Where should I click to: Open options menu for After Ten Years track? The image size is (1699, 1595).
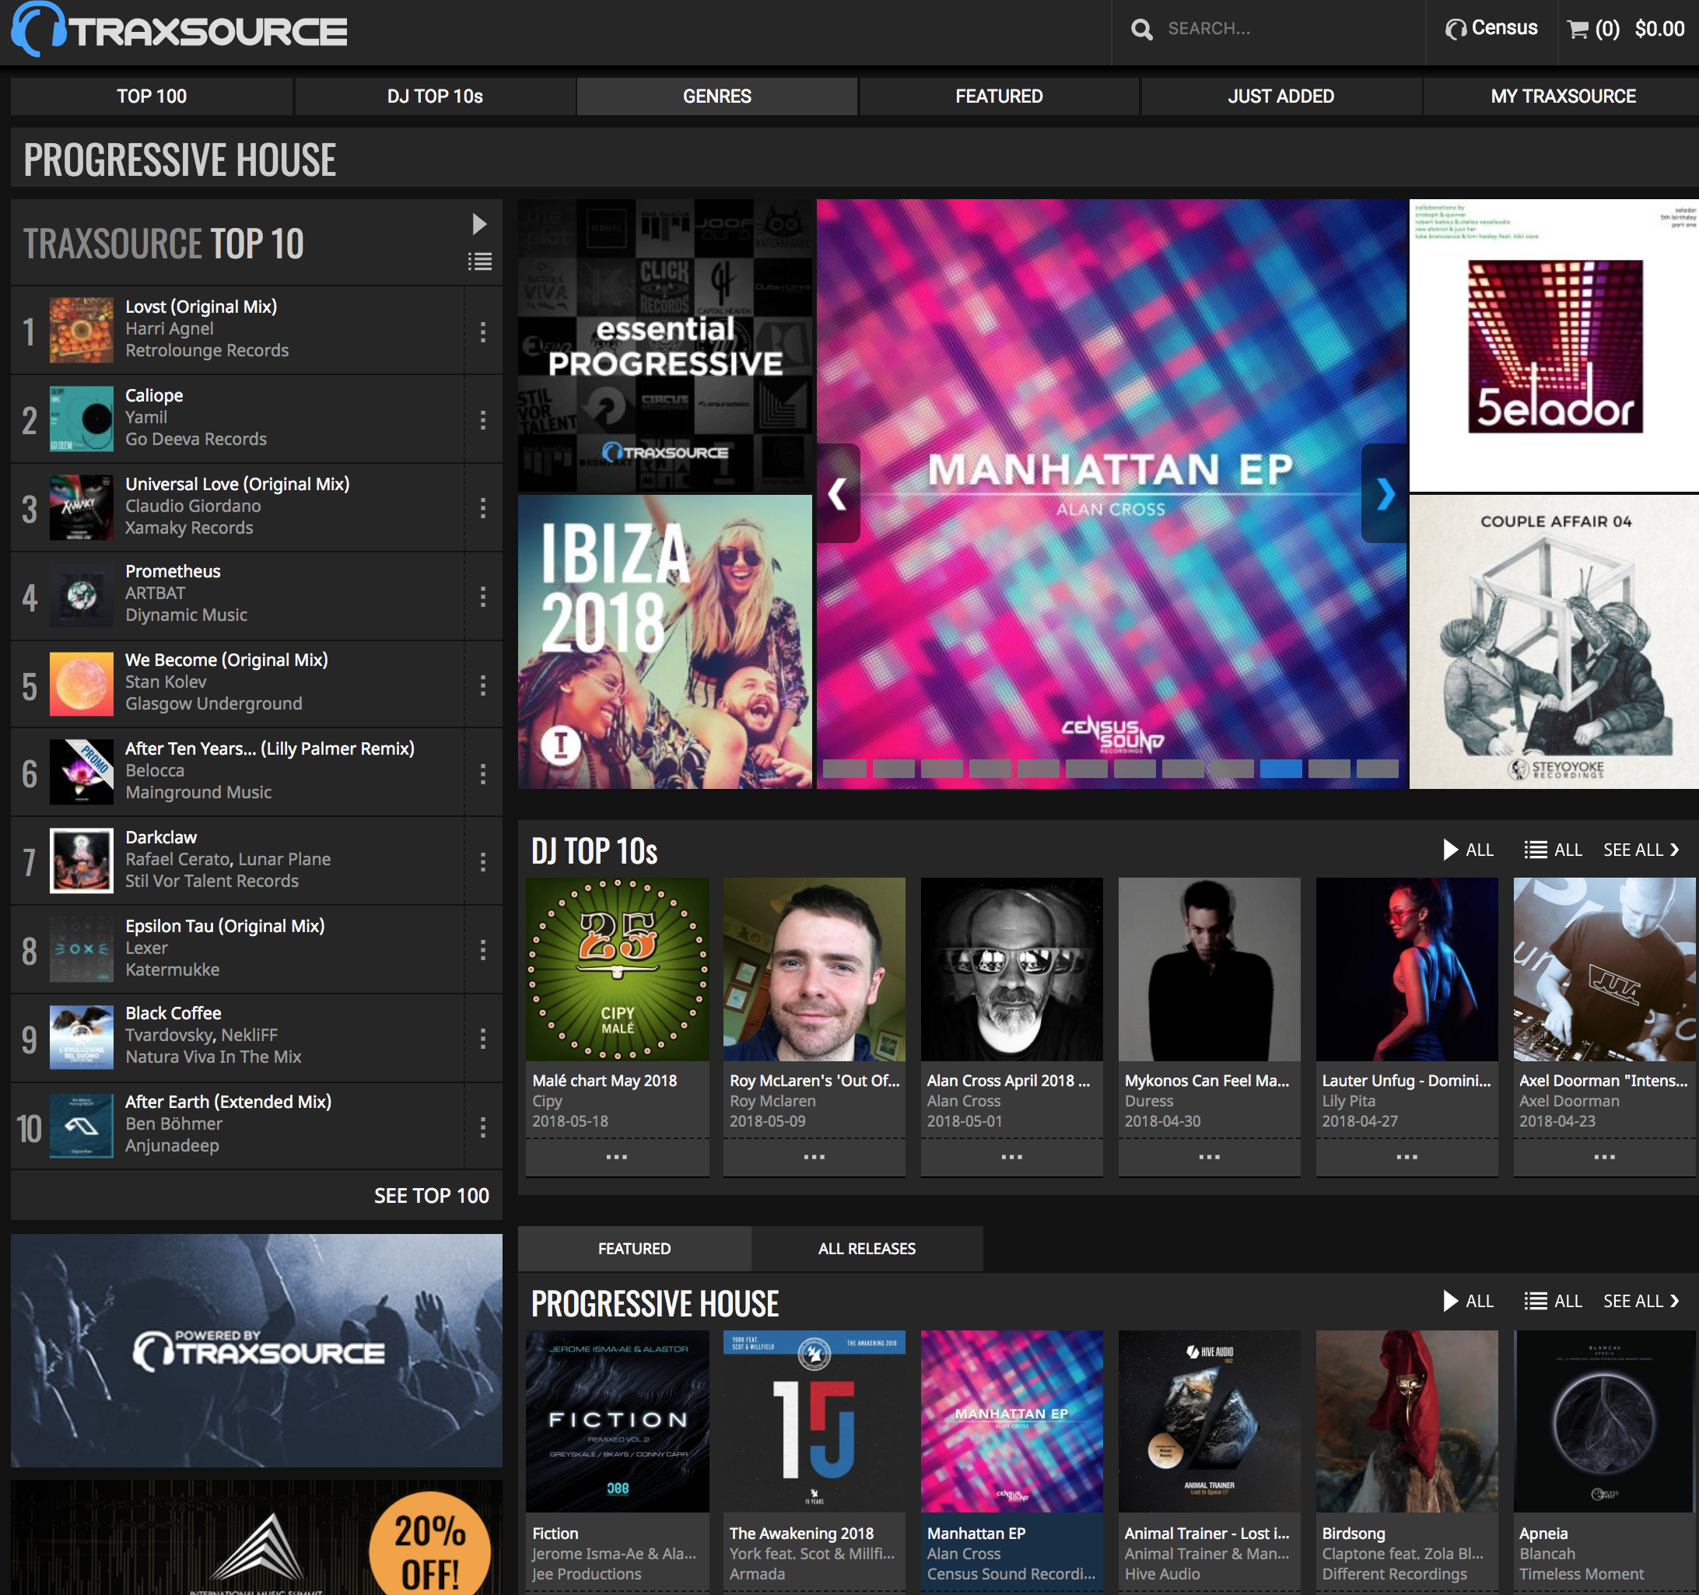click(483, 774)
